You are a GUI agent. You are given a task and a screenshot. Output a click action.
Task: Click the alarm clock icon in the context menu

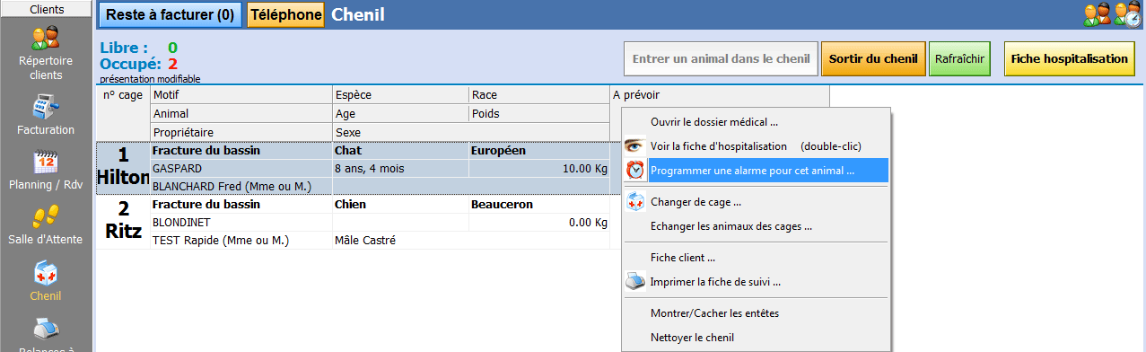tap(634, 170)
